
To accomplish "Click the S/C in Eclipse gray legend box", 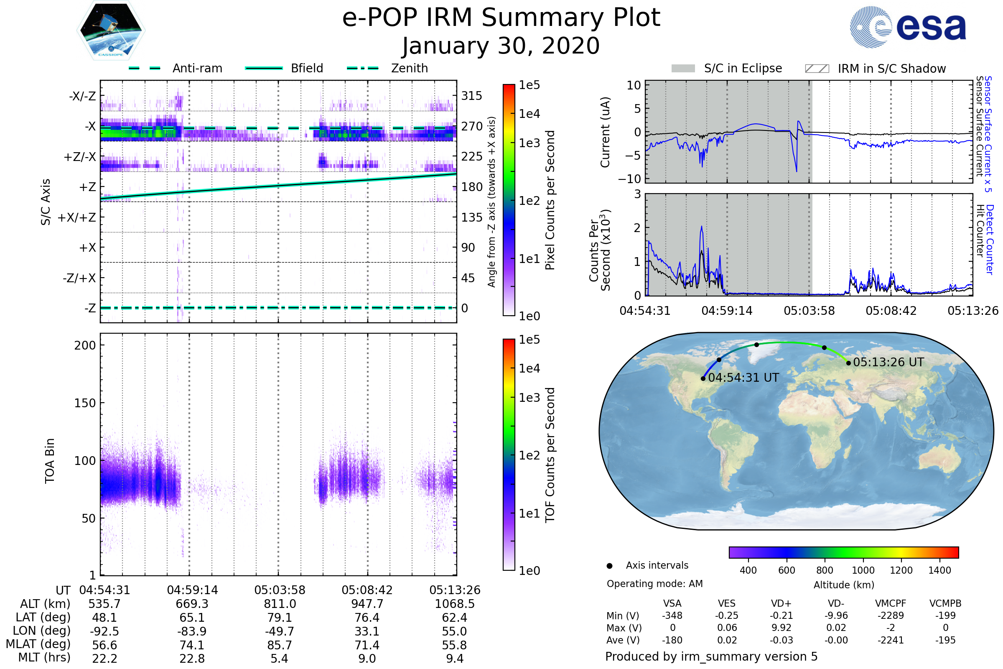I will point(683,69).
